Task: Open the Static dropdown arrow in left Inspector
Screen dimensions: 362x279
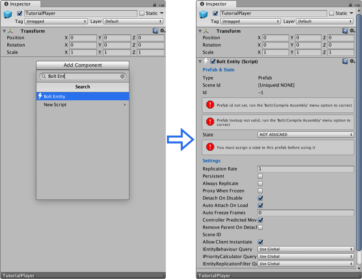Action: (x=162, y=13)
